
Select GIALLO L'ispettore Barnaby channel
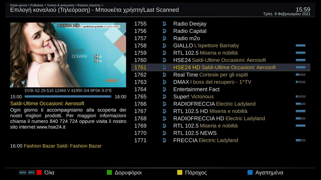coord(221,45)
